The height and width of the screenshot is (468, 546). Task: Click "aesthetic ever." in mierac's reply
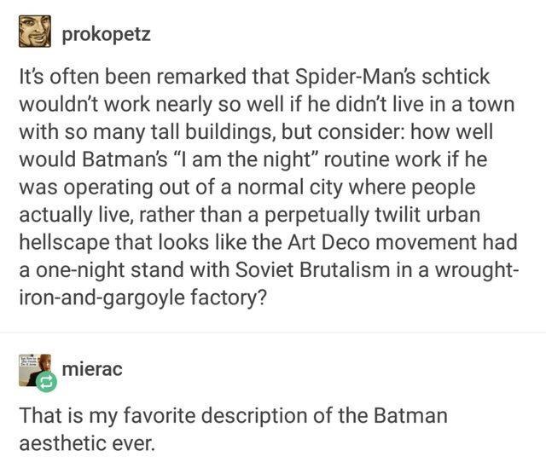(87, 444)
